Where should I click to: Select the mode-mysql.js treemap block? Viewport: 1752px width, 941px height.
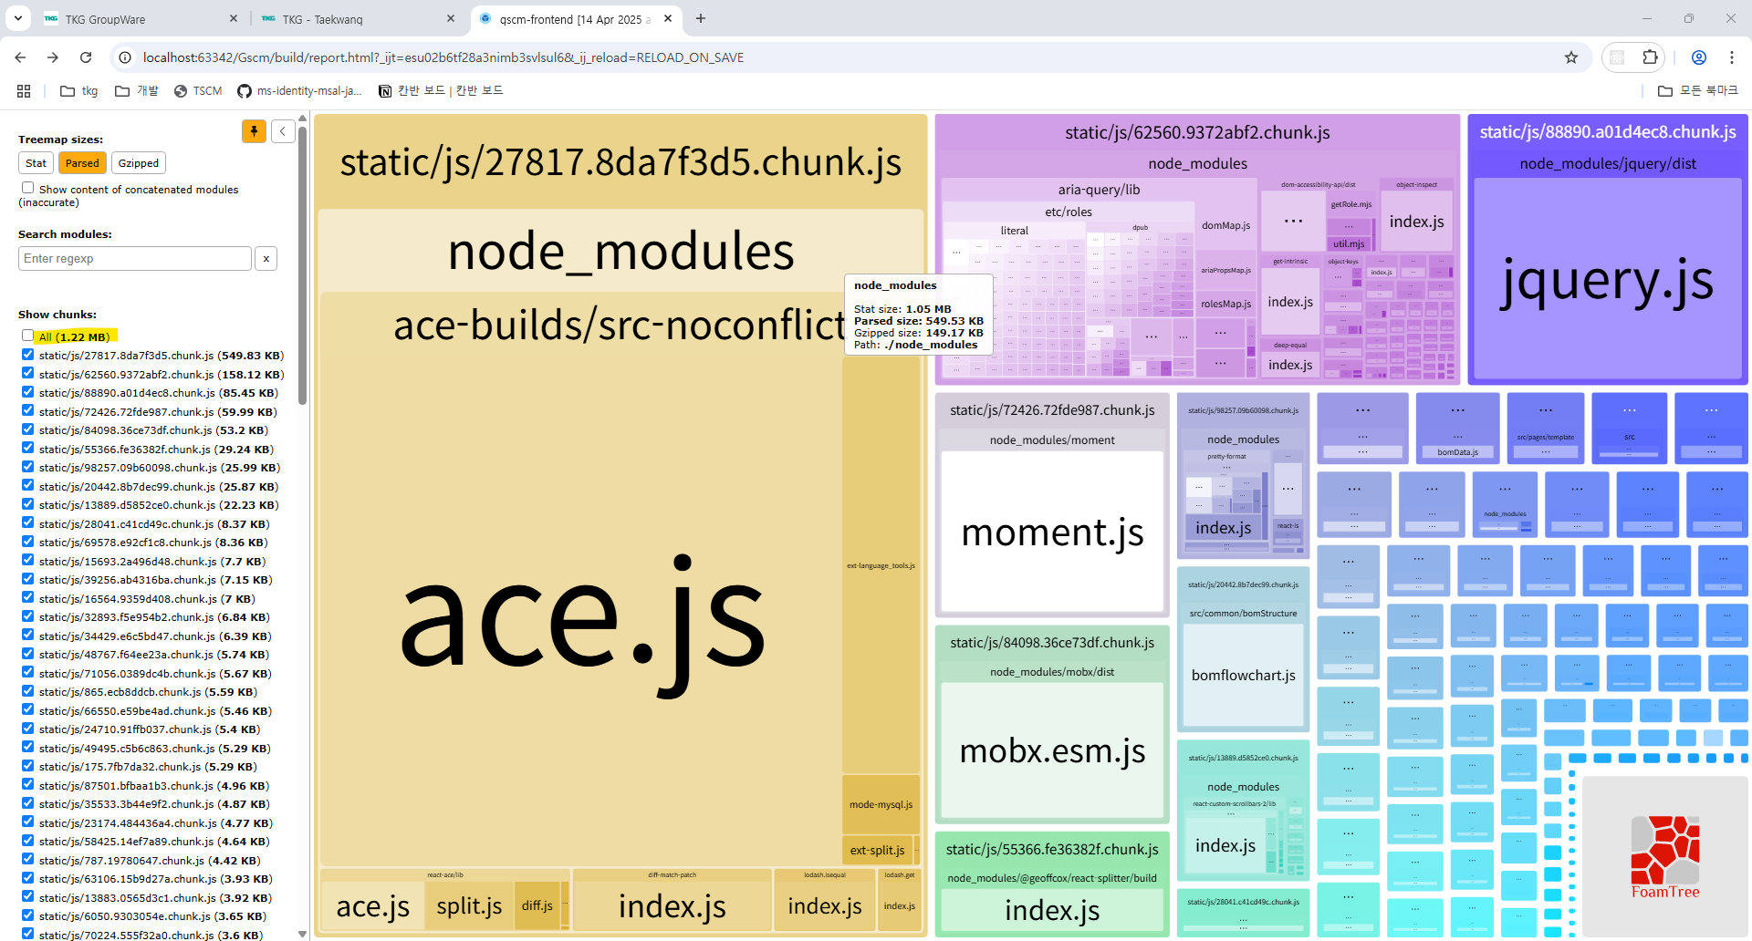[x=881, y=804]
